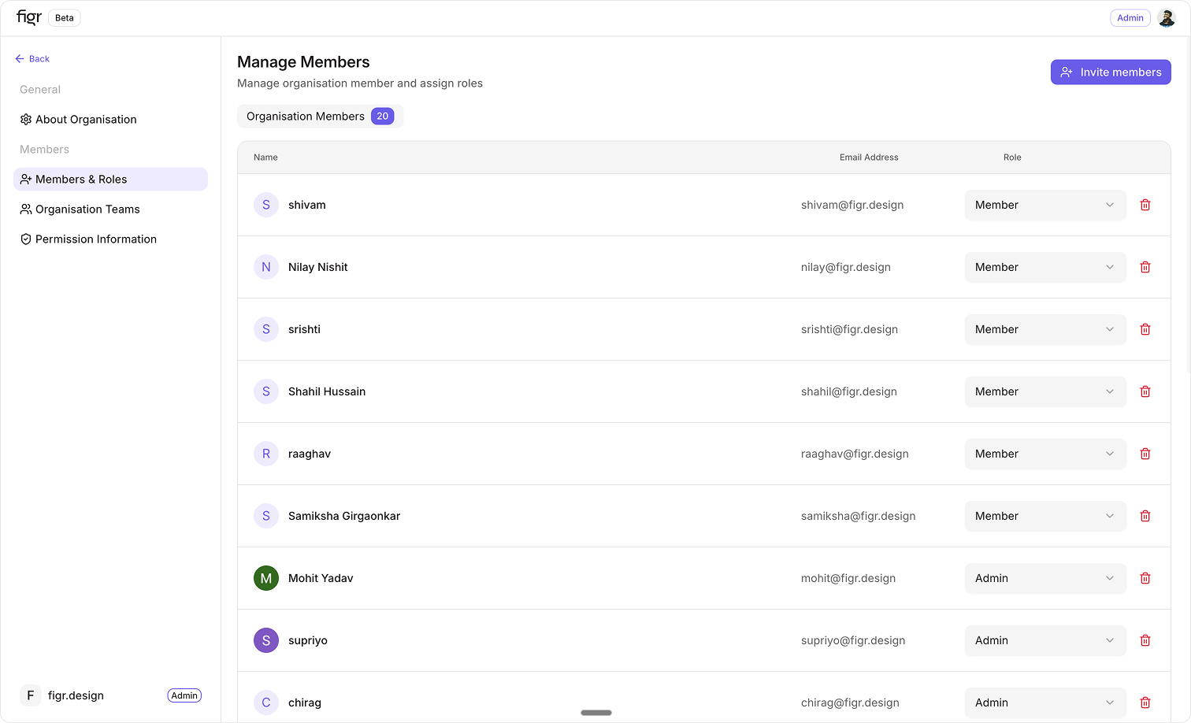Click the F organisation icon for figr.design
The height and width of the screenshot is (723, 1191).
point(31,695)
